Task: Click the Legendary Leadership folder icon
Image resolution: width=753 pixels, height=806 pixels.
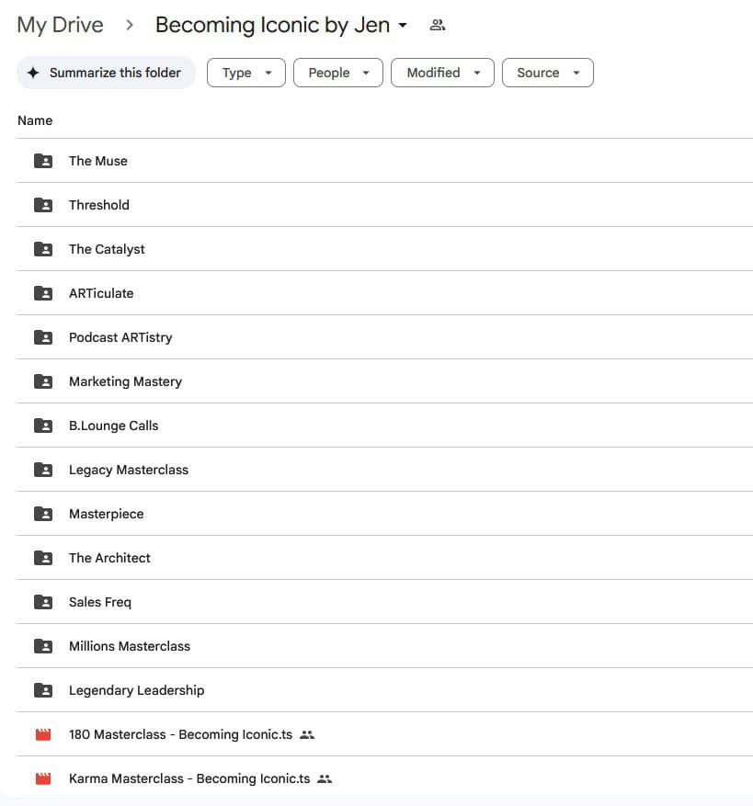Action: [43, 690]
